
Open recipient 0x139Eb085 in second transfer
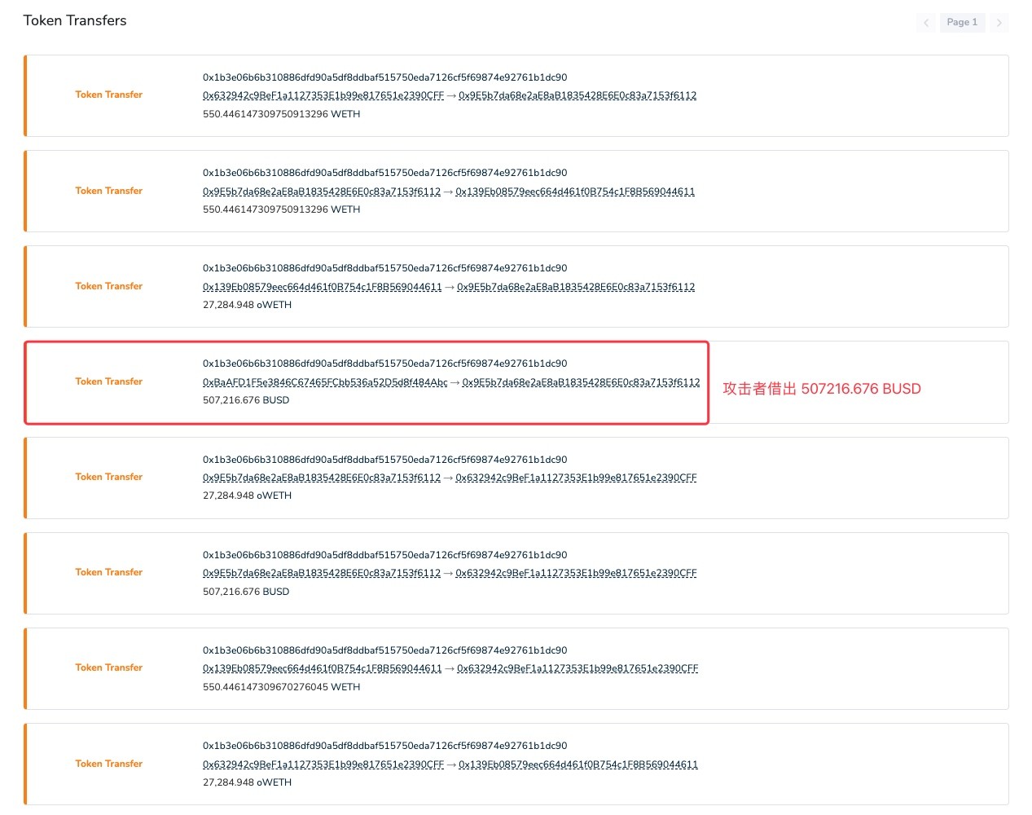tap(575, 192)
